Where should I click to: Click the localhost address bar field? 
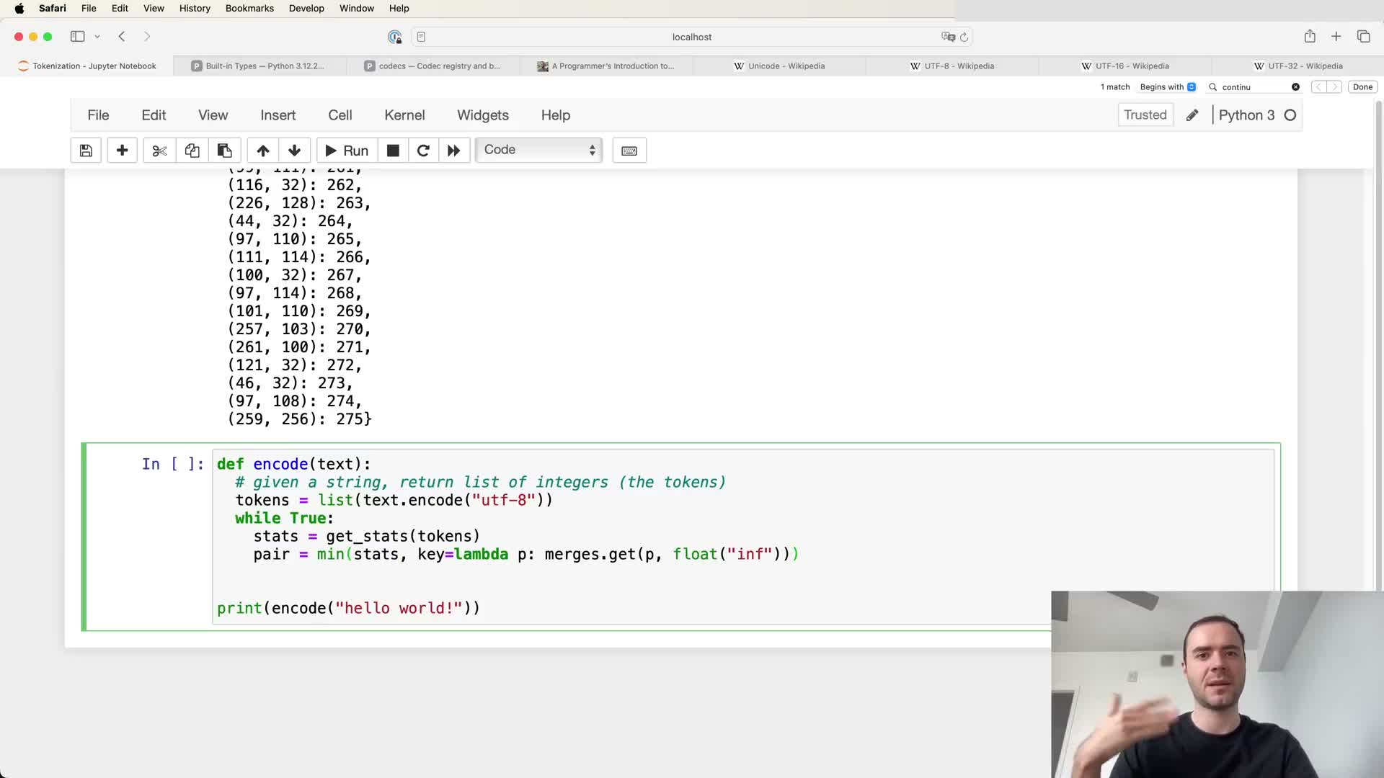pyautogui.click(x=691, y=37)
